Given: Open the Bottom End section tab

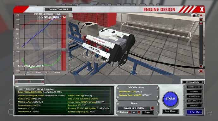Looking at the screenshot, I should click(194, 87).
